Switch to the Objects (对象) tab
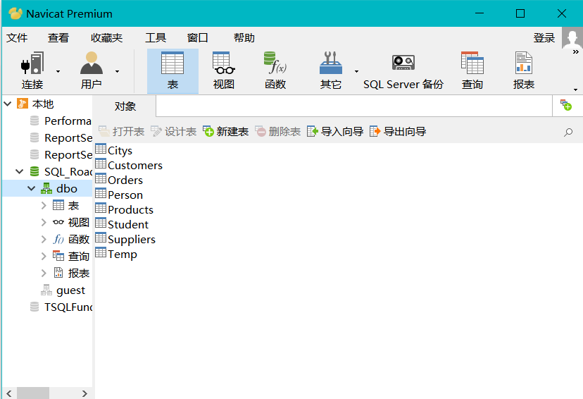This screenshot has width=583, height=399. [125, 106]
